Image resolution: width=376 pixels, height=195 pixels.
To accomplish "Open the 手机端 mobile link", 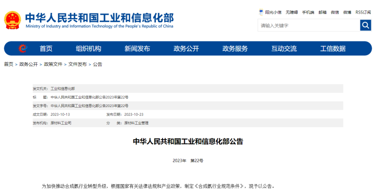I will pyautogui.click(x=308, y=12).
